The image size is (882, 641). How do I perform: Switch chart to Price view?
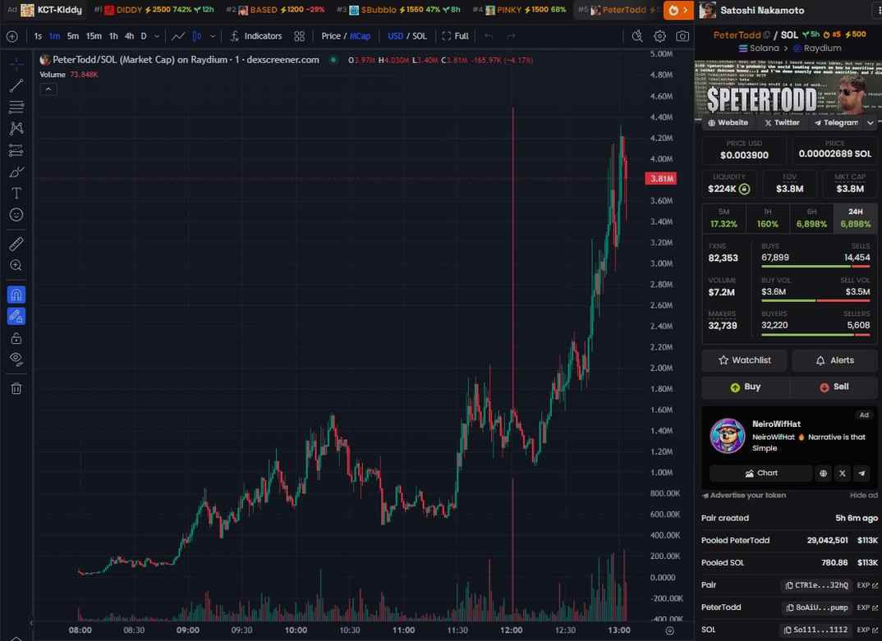[x=331, y=37]
